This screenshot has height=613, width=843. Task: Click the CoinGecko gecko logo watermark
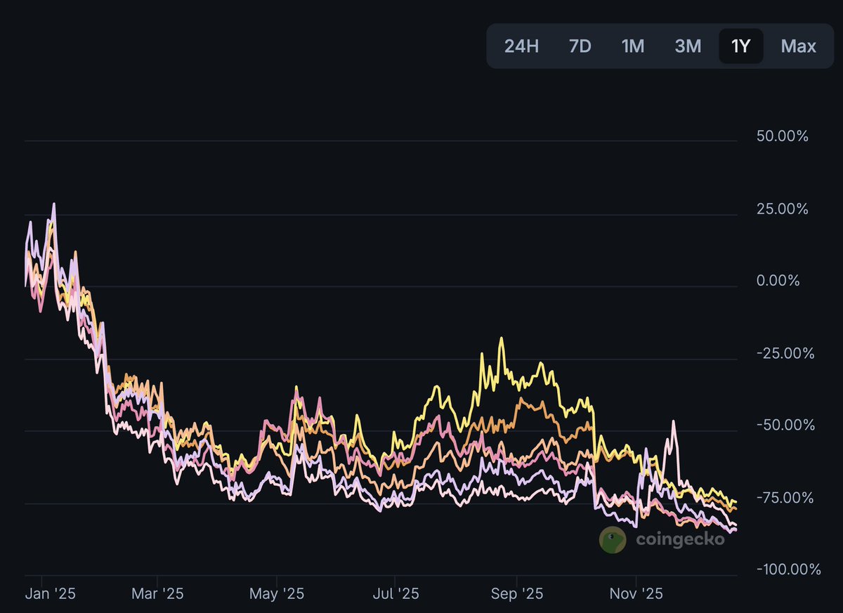pos(610,540)
